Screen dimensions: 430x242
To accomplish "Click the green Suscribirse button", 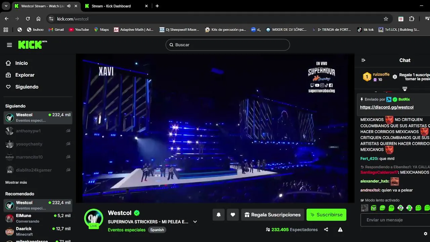I will coord(326,215).
